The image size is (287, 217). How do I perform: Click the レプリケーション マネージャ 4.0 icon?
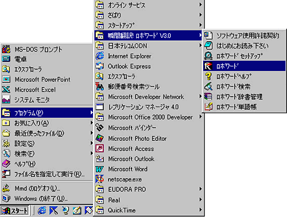tap(100, 106)
